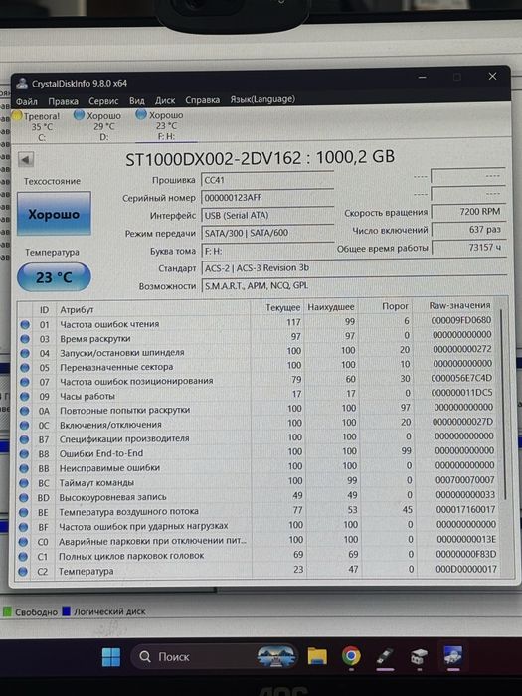522x696 pixels.
Task: Click the status dot for attribute 0C
Action: pyautogui.click(x=25, y=426)
